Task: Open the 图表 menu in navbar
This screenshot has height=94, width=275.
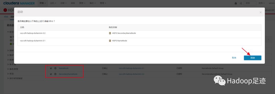Action: [x=82, y=3]
